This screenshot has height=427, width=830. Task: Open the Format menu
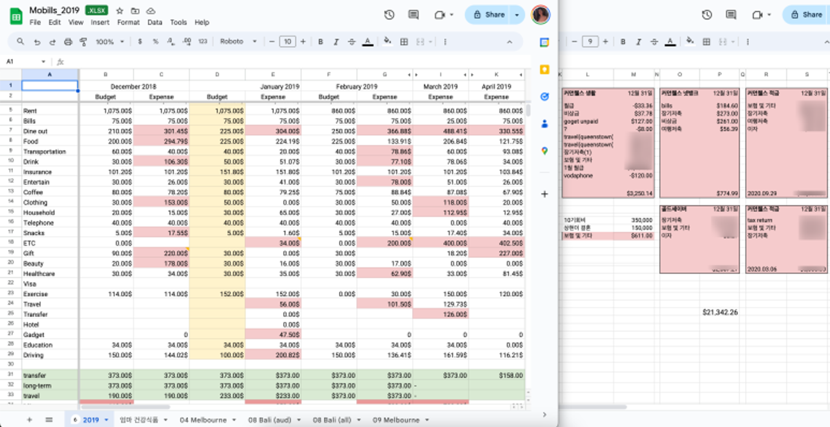tap(128, 22)
